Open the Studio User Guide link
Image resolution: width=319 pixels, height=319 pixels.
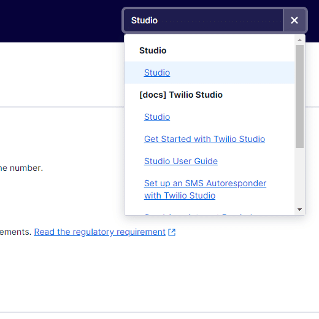181,161
